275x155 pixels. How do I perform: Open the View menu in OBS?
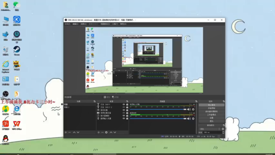[84, 24]
